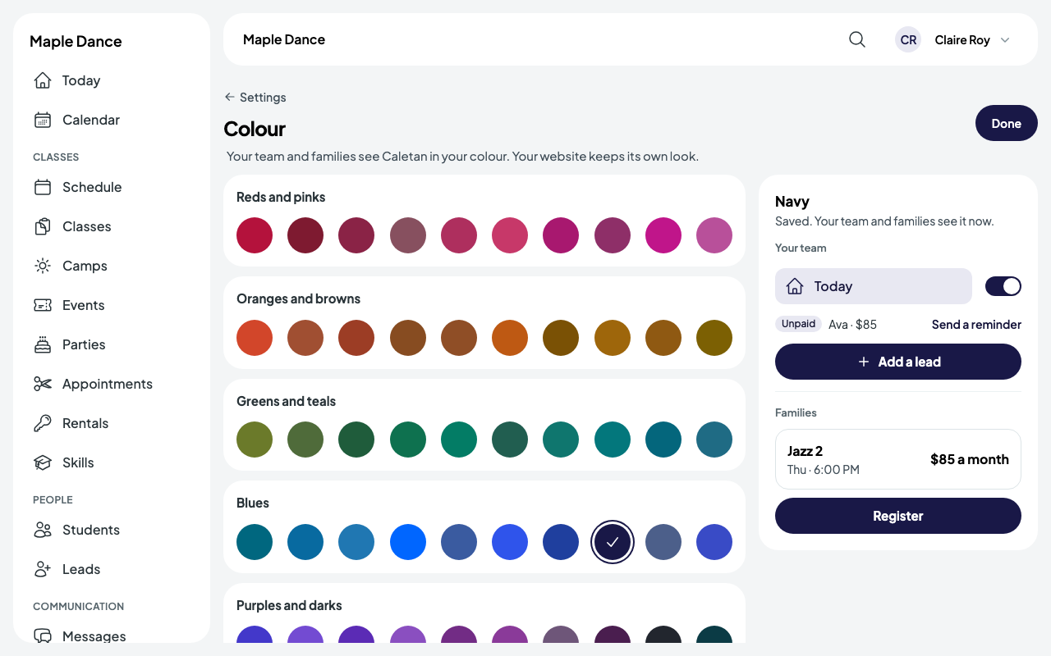Open the Appointments sidebar item
1051x656 pixels.
tap(112, 384)
